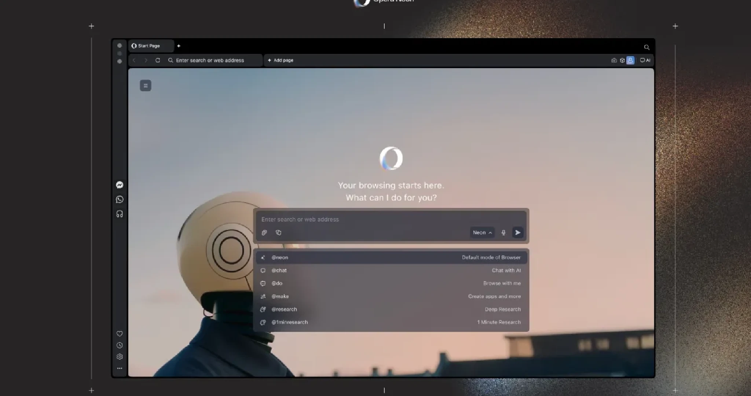Open the hamburger menu on Start Page

click(146, 86)
